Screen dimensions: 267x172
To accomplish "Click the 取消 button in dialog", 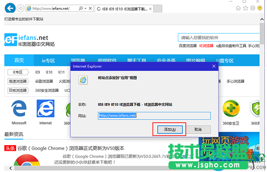I will point(198,130).
